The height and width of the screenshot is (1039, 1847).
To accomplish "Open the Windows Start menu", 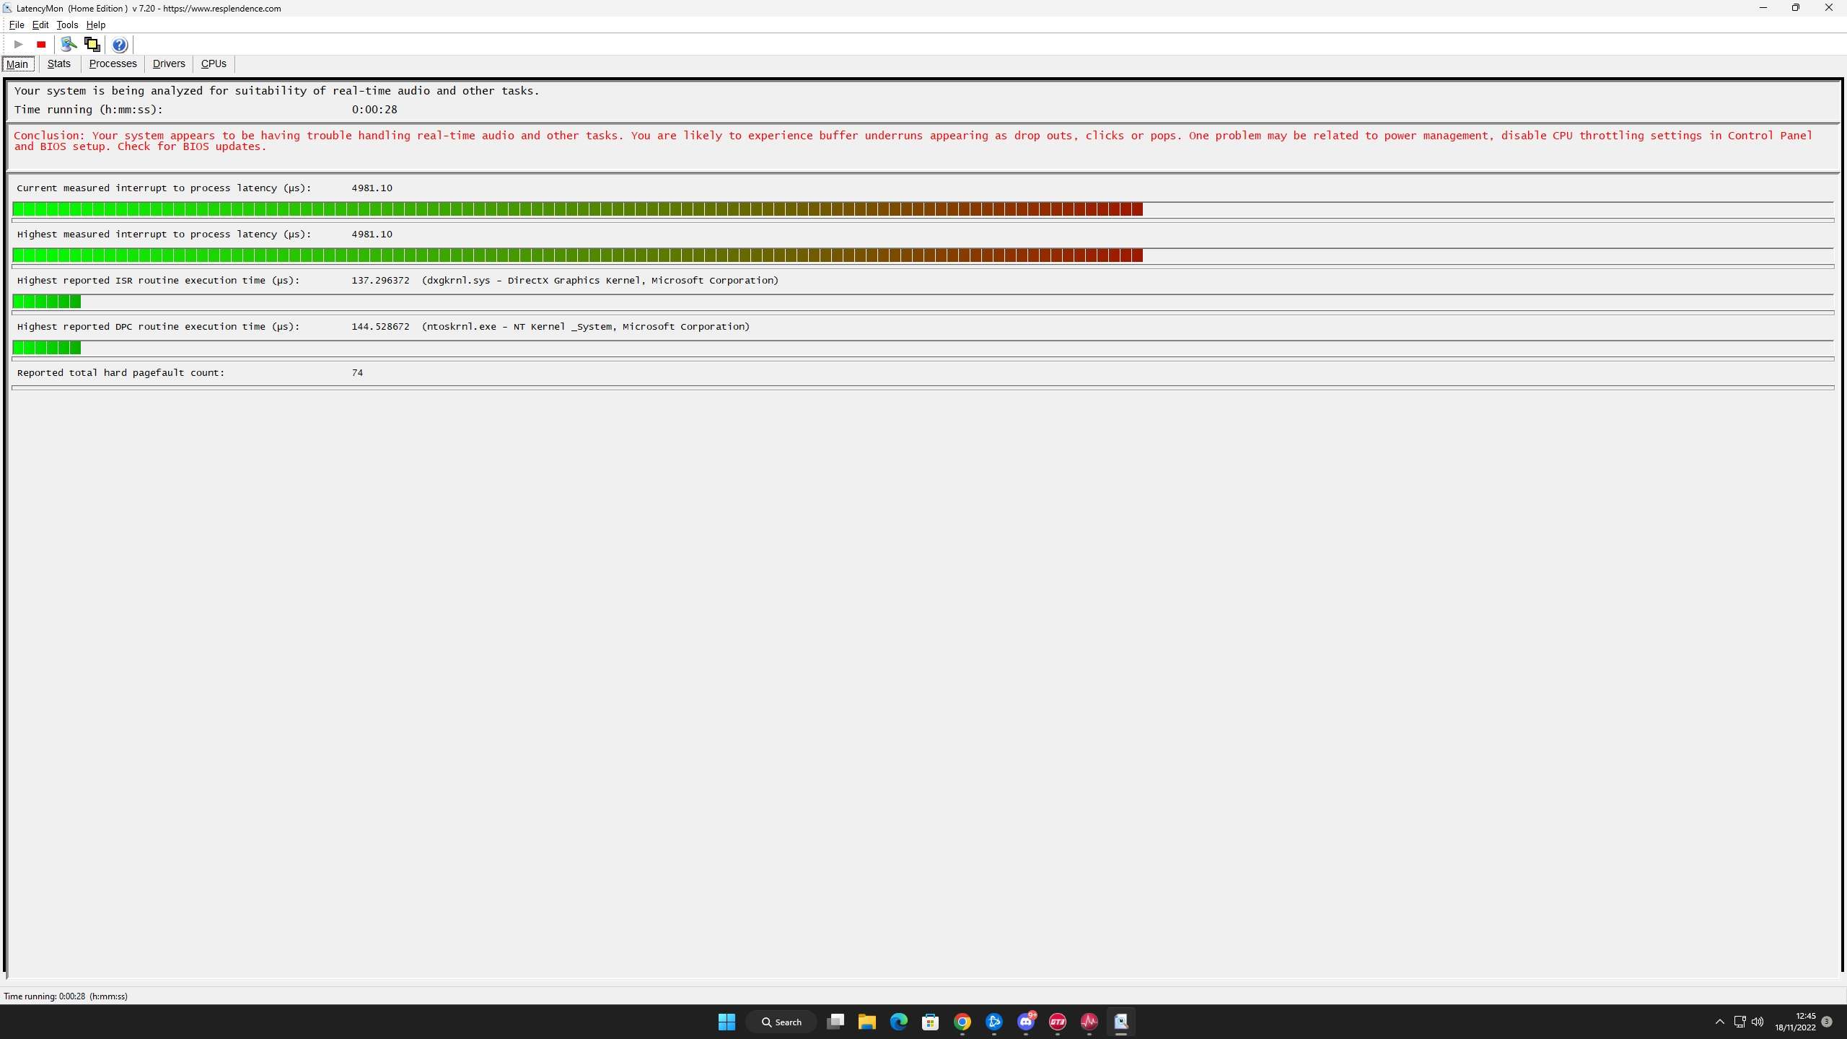I will point(727,1022).
